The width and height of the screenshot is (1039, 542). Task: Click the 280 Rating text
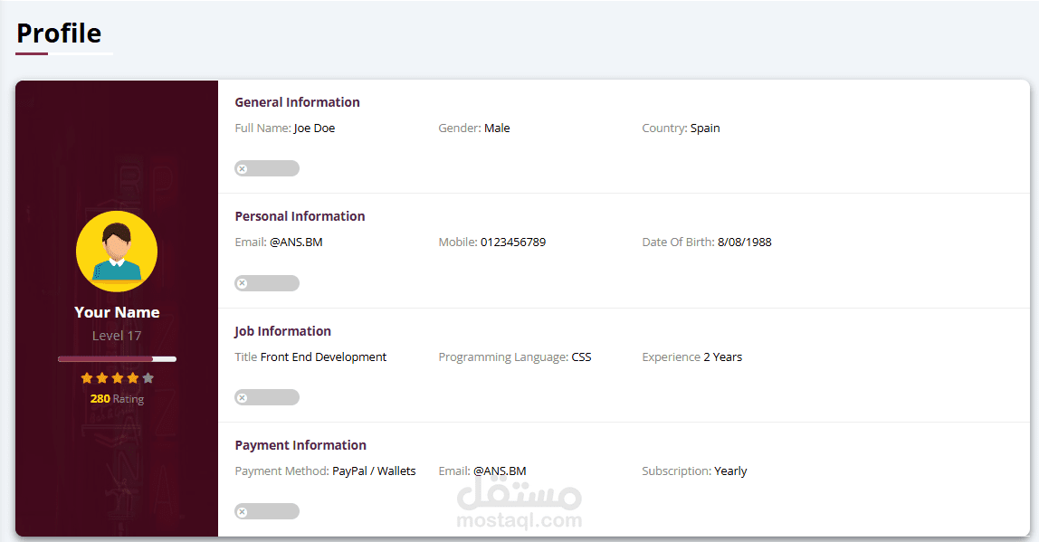point(118,399)
